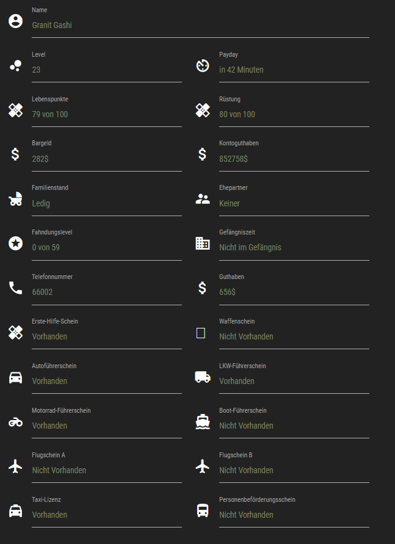
Task: Click the Flugschein A airplane icon
Action: (x=15, y=466)
